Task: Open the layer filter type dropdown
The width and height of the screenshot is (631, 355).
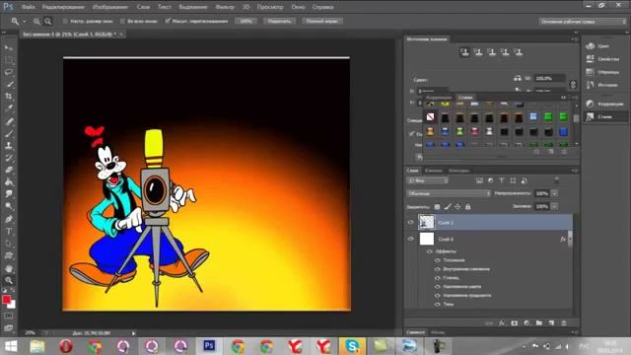Action: [x=427, y=180]
